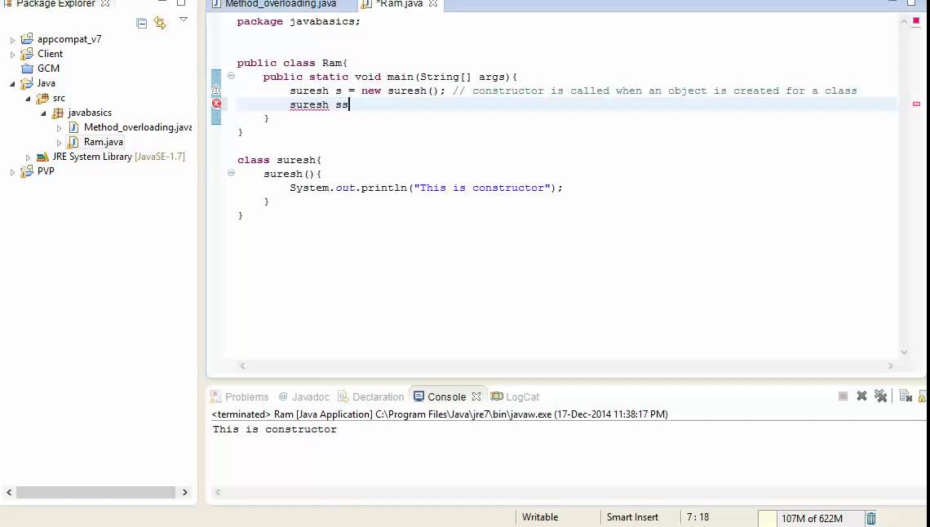
Task: Click the Smart Insert status field
Action: tap(632, 517)
